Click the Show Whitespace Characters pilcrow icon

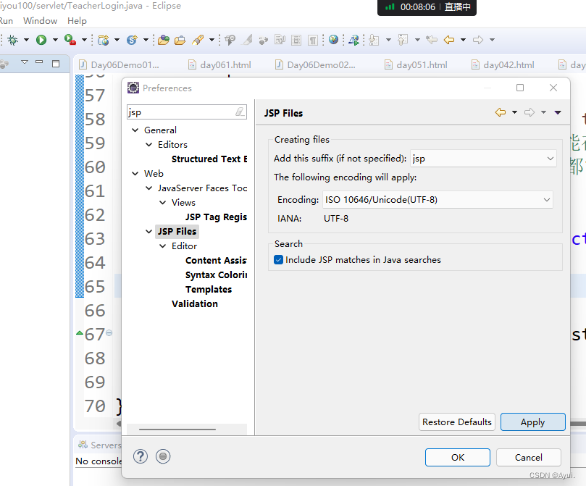[x=313, y=40]
